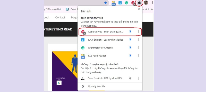Click Save Emails to PDF download icon

coord(83,78)
